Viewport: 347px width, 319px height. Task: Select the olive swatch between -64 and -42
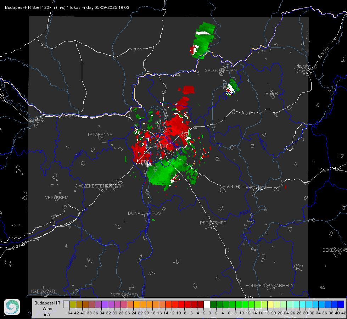click(73, 304)
